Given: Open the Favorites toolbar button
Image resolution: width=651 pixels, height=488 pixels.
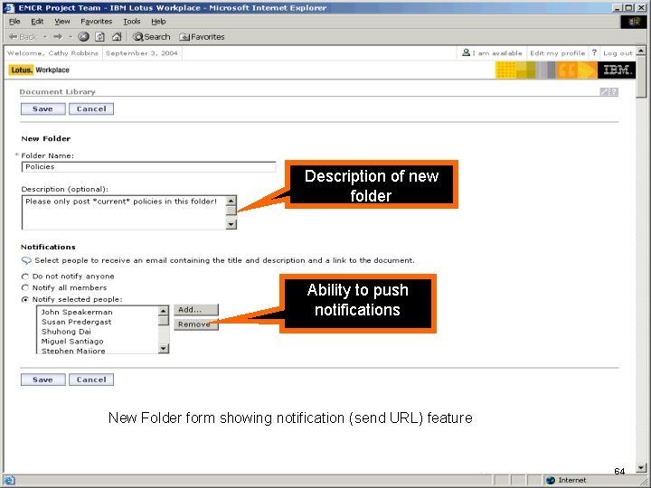Looking at the screenshot, I should (x=202, y=37).
